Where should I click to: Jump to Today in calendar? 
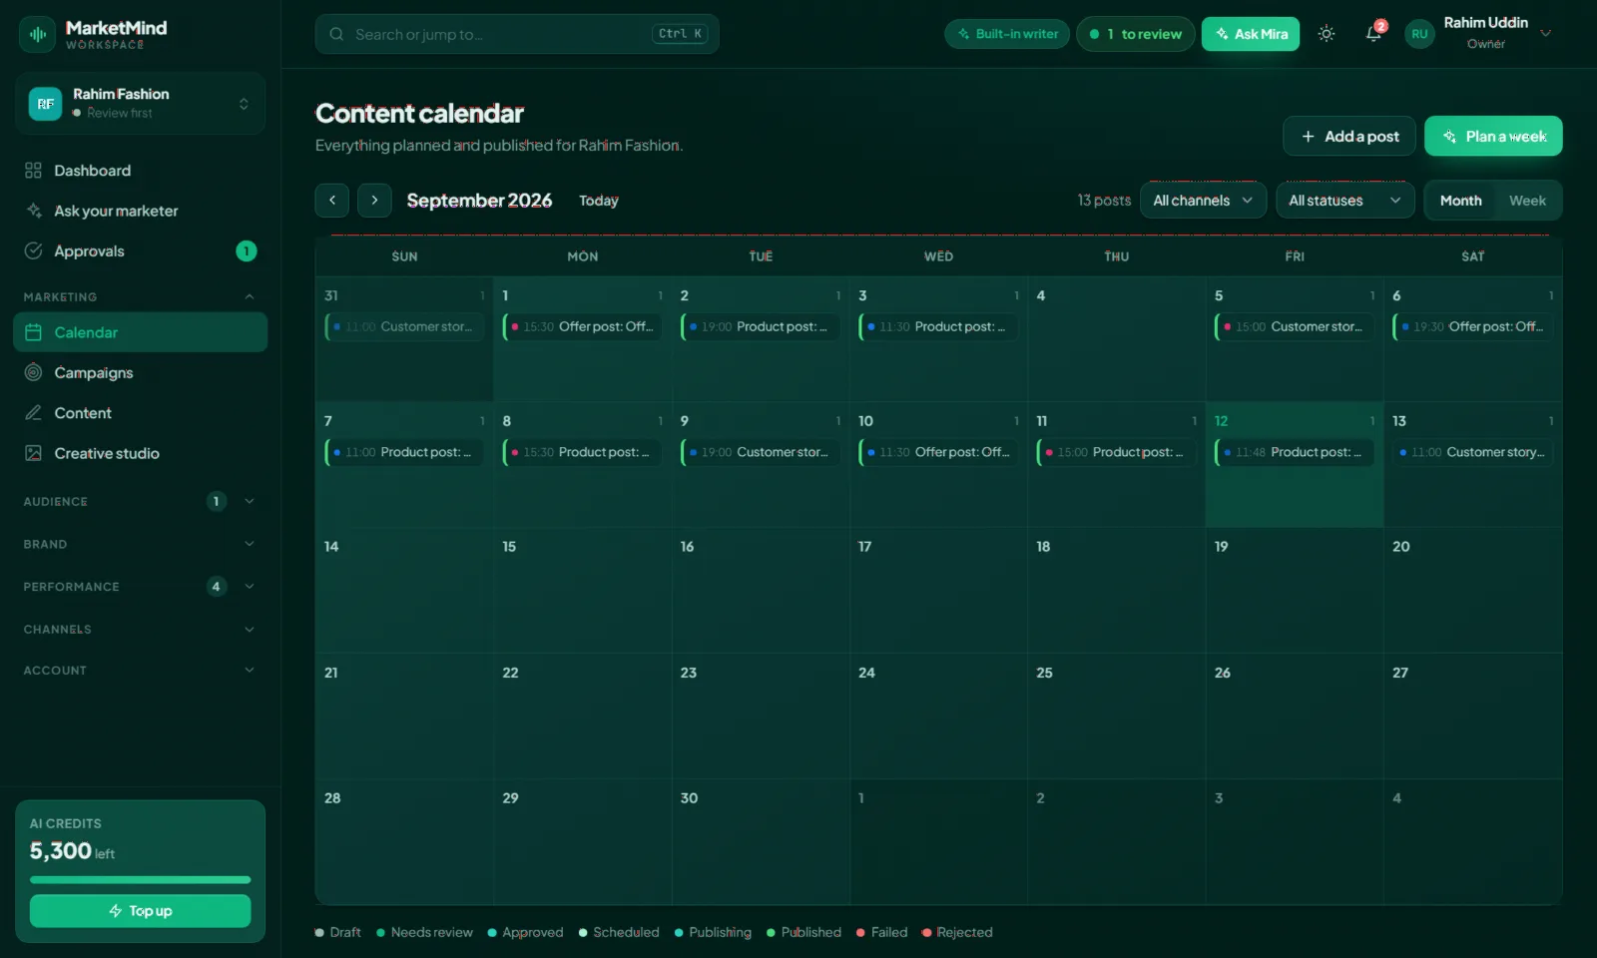[x=599, y=201]
